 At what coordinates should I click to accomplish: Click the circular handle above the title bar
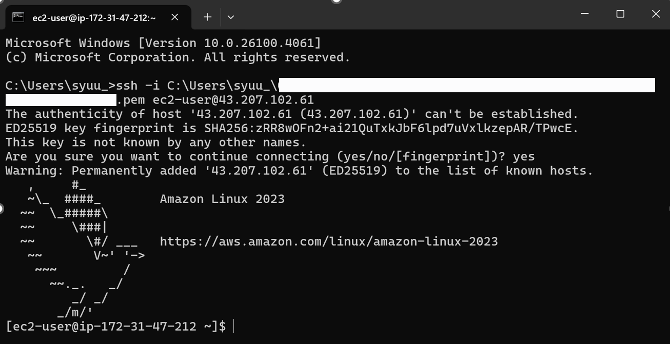pos(336,2)
